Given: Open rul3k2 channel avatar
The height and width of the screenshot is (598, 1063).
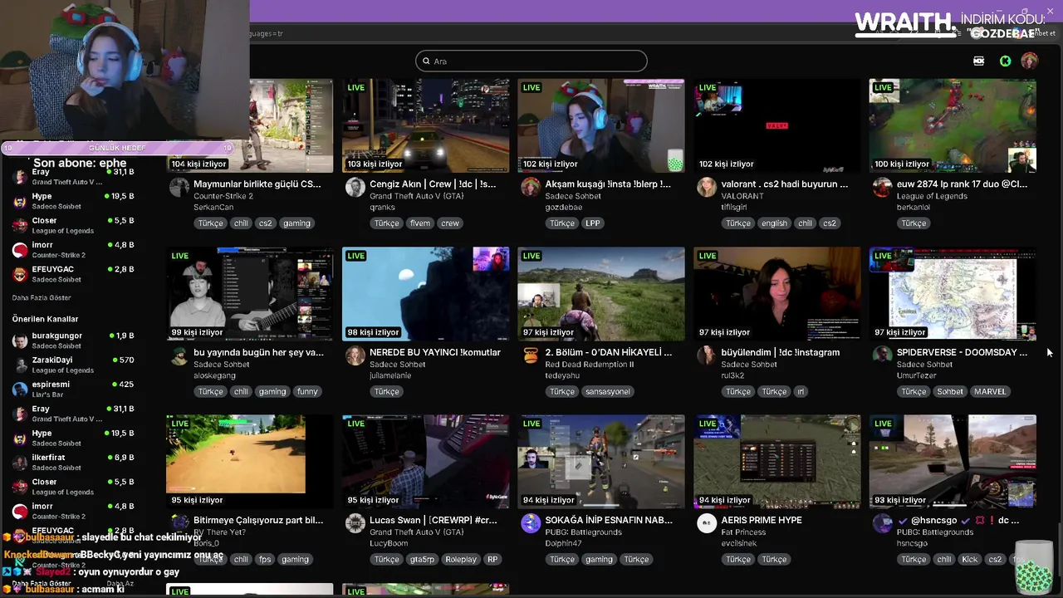Looking at the screenshot, I should [707, 355].
